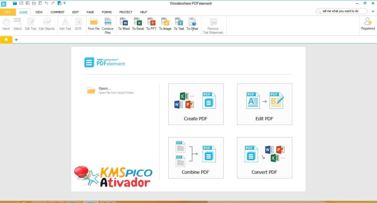The height and width of the screenshot is (203, 377).
Task: Open the FILE menu
Action: [x=8, y=12]
